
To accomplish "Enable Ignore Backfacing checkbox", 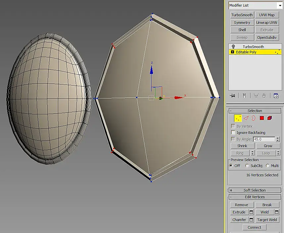I will tap(233, 133).
